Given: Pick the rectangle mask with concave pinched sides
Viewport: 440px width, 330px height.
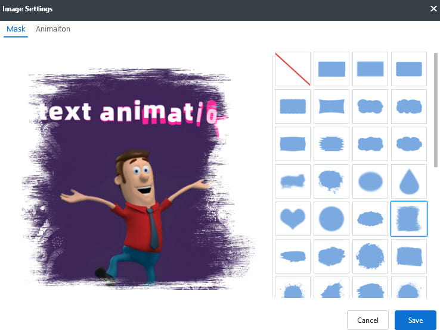Looking at the screenshot, I should [x=331, y=106].
